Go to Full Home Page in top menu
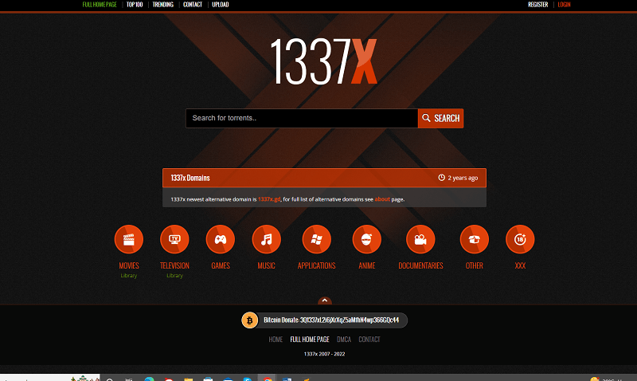This screenshot has width=637, height=381. tap(100, 5)
